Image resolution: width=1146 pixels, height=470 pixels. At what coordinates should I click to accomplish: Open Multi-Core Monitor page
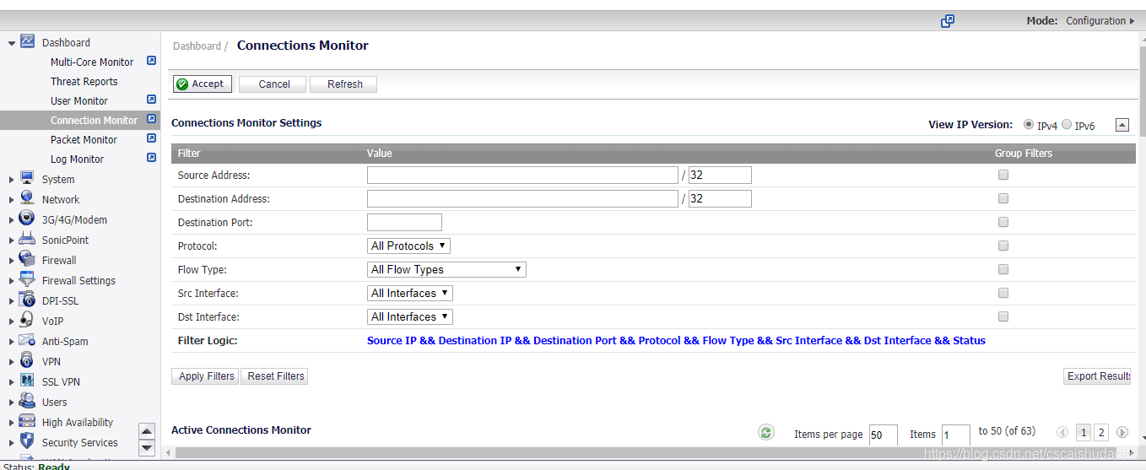92,62
